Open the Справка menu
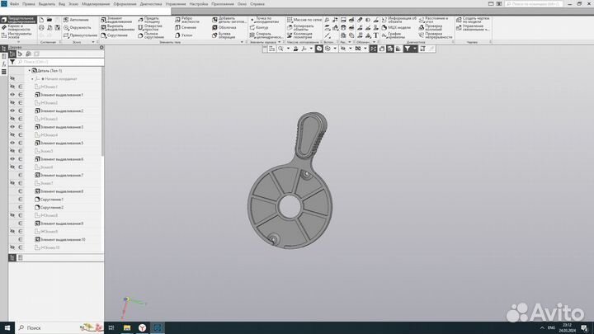 (257, 4)
